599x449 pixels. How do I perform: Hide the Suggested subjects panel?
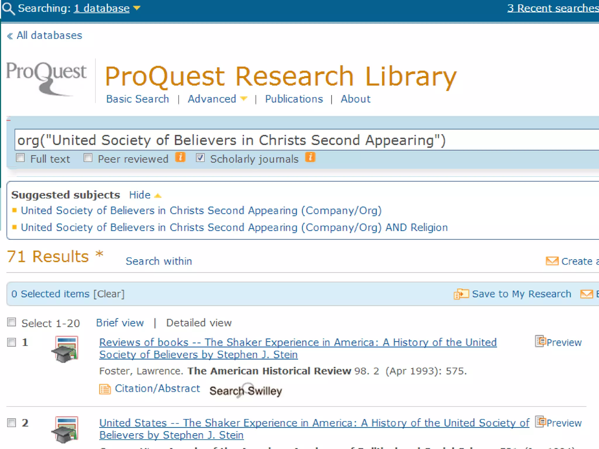pos(145,195)
